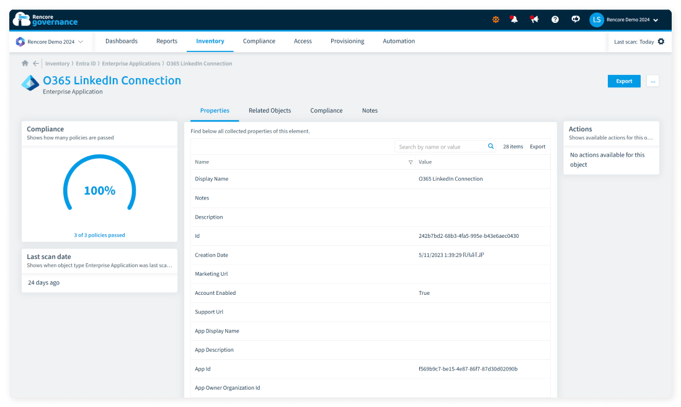Select the App Description property row
Image resolution: width=681 pixels, height=407 pixels.
tap(370, 350)
